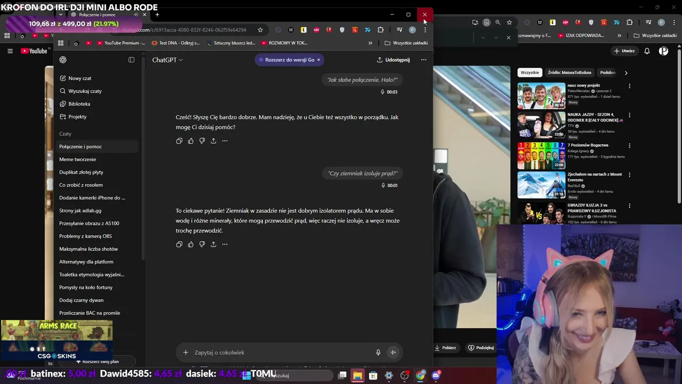Open the Extensions puzzle icon in the ChatGPT window
This screenshot has width=682, height=384.
pyautogui.click(x=380, y=30)
